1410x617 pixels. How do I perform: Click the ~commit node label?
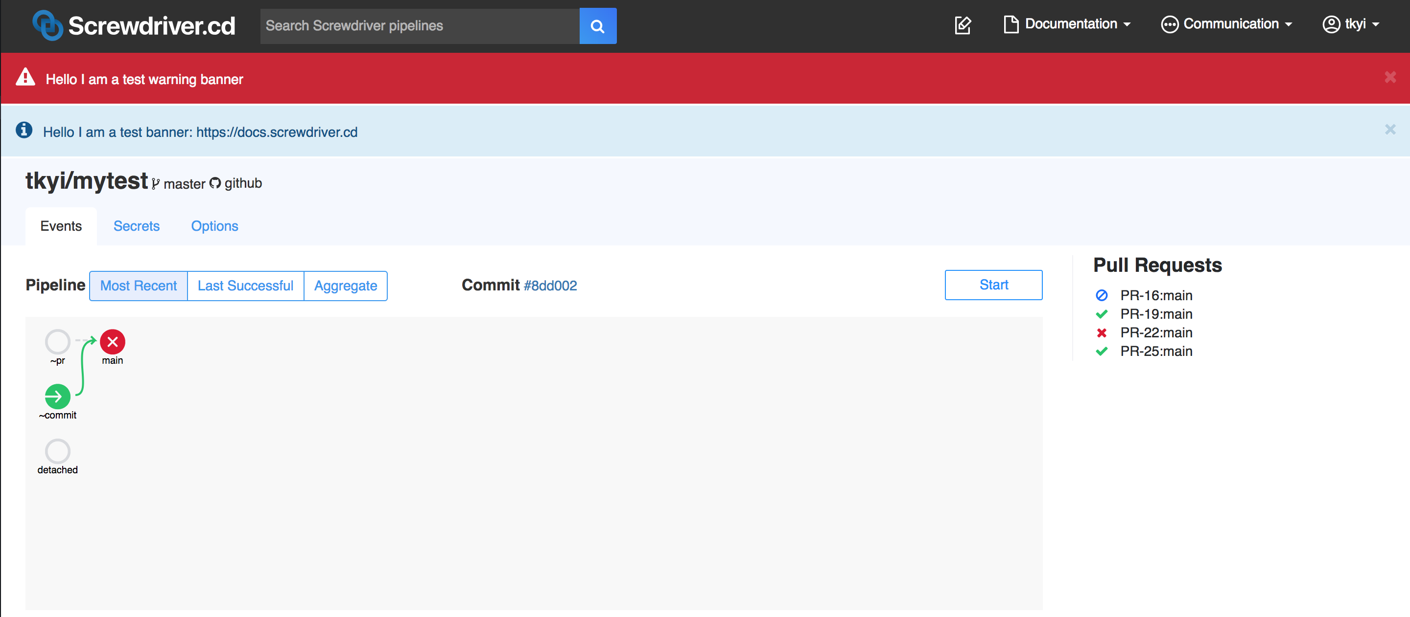(x=57, y=416)
